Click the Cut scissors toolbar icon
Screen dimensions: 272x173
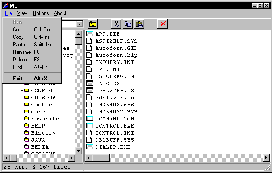116,24
